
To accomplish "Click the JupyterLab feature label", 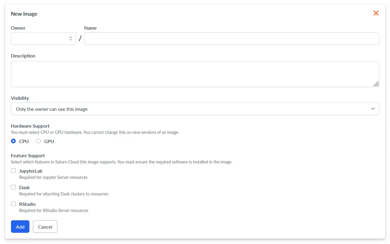I will tap(31, 171).
